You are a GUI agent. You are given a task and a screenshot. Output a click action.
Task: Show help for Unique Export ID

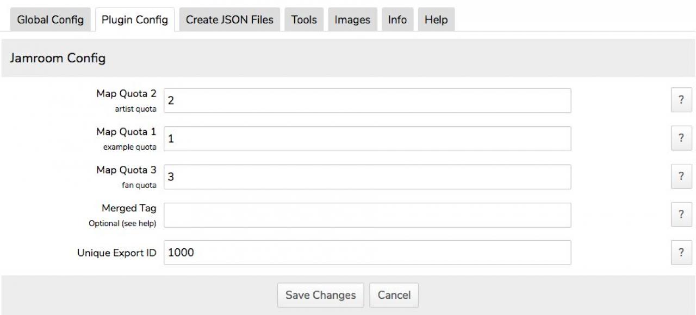[x=681, y=253]
